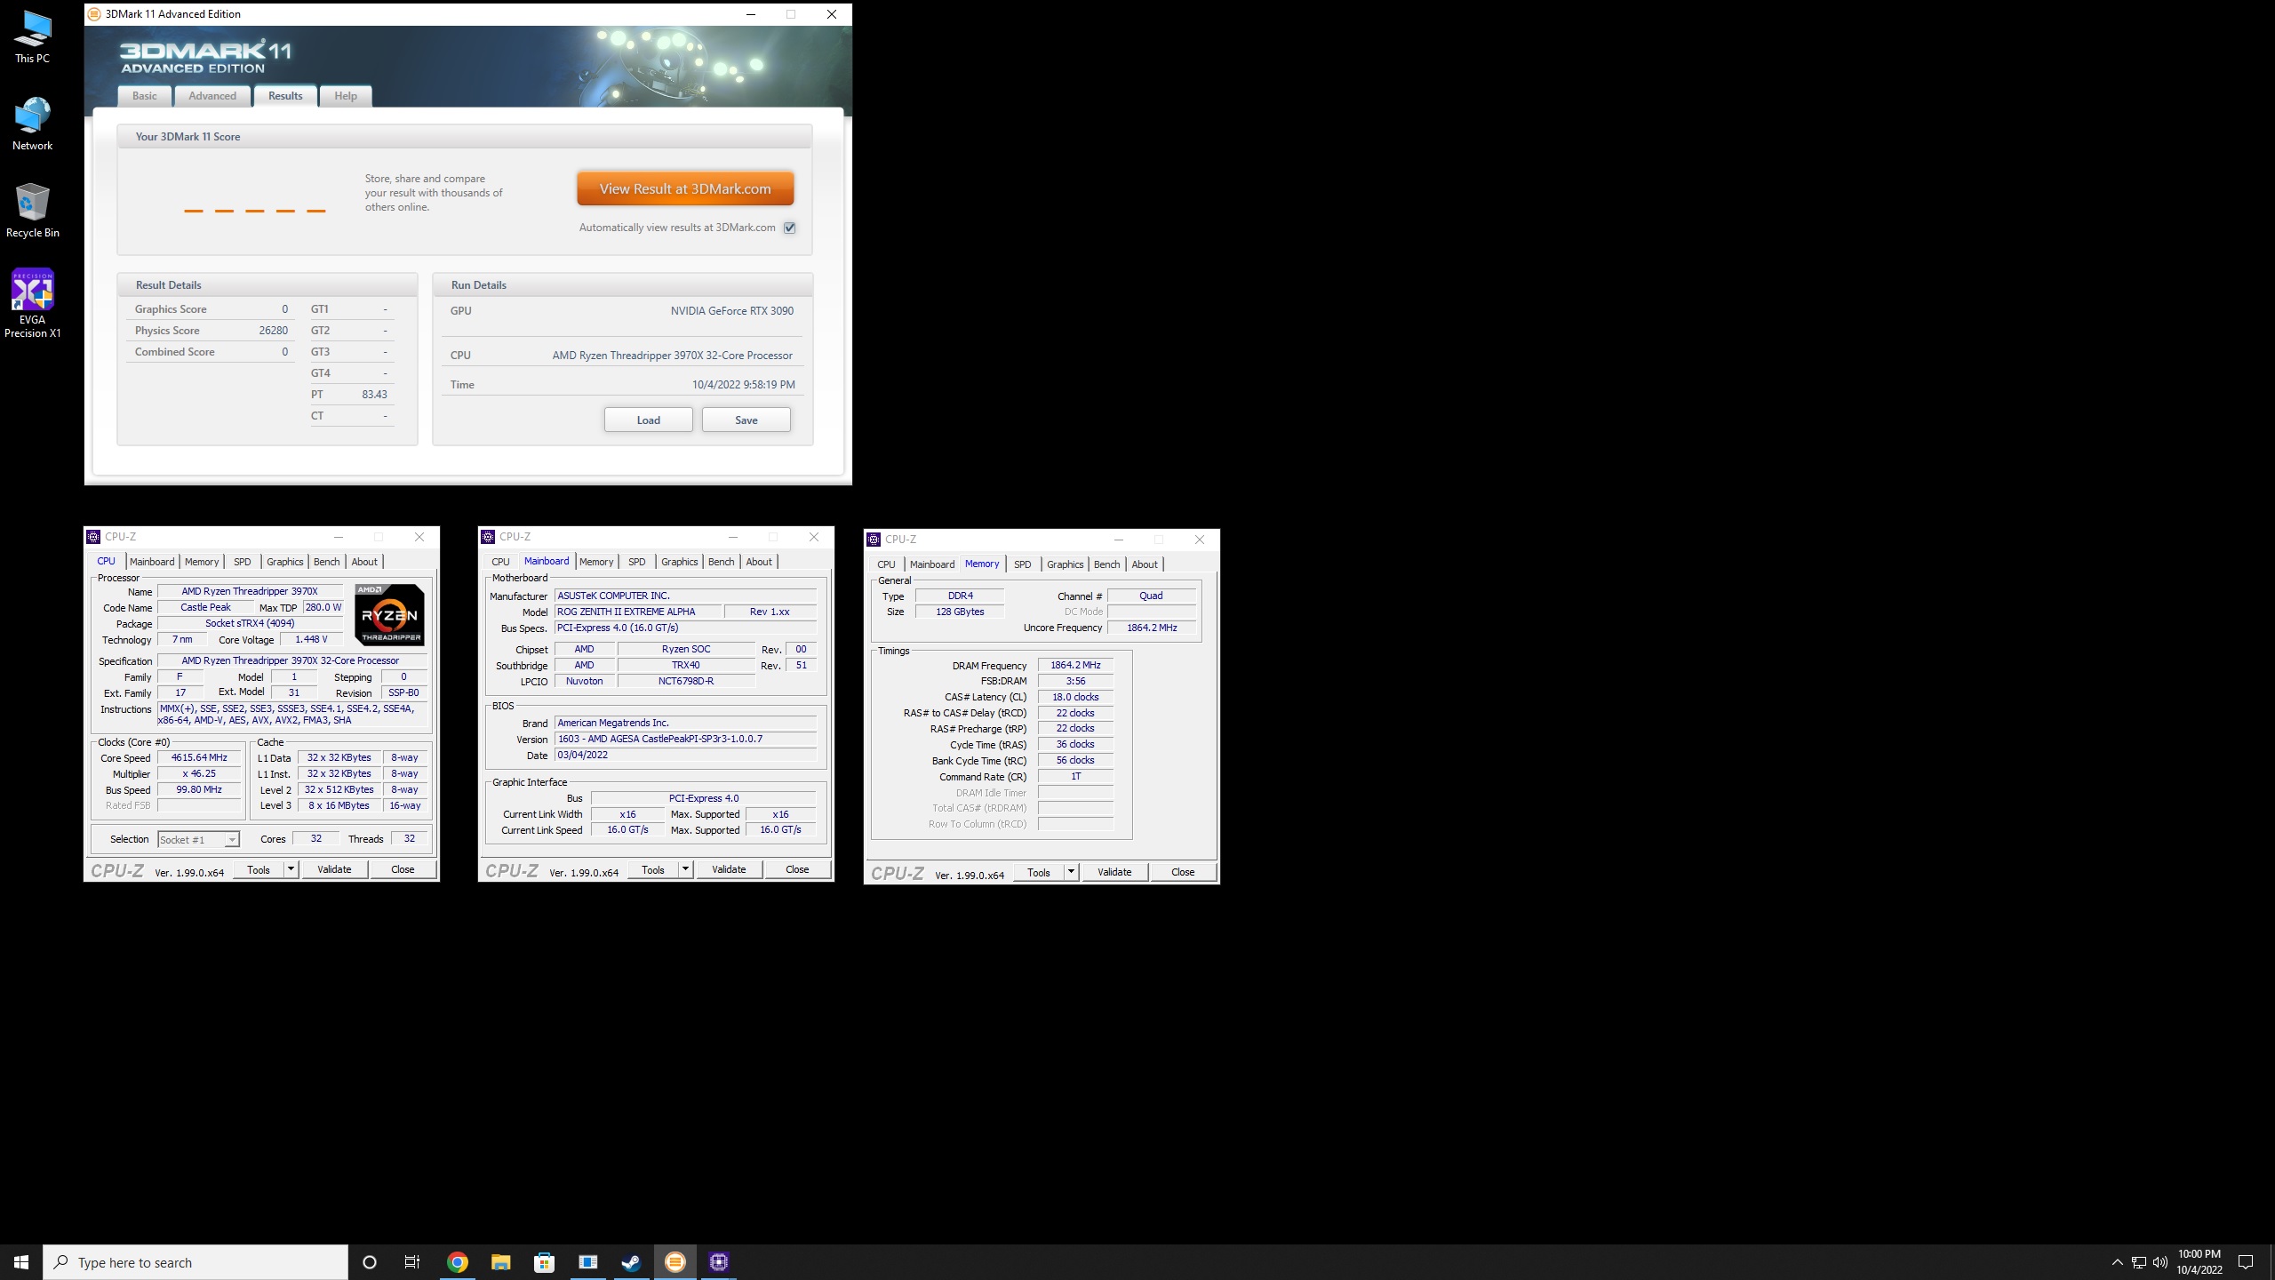
Task: Click Validate in Mainboard window
Action: [x=729, y=869]
